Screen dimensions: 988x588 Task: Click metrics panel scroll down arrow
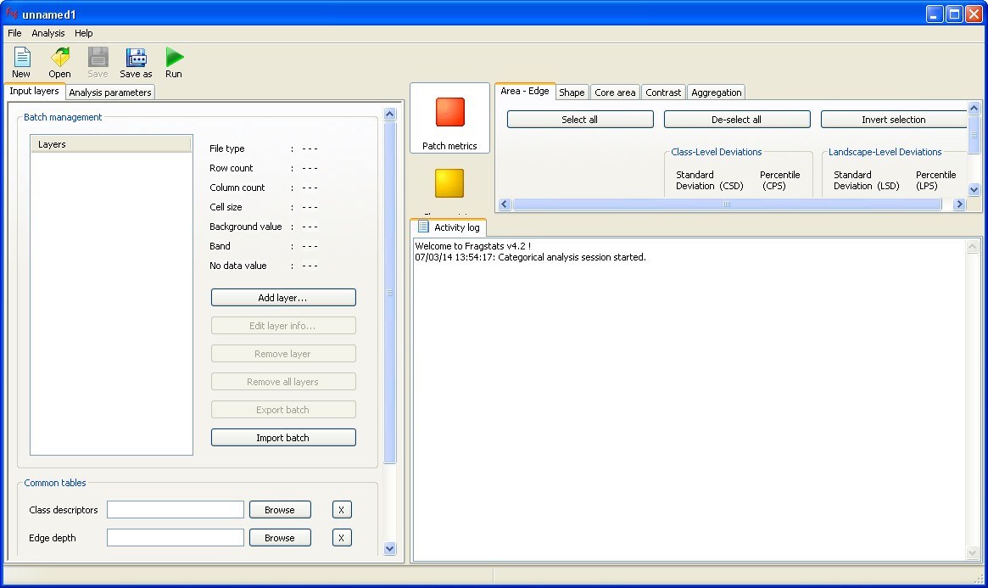[974, 189]
